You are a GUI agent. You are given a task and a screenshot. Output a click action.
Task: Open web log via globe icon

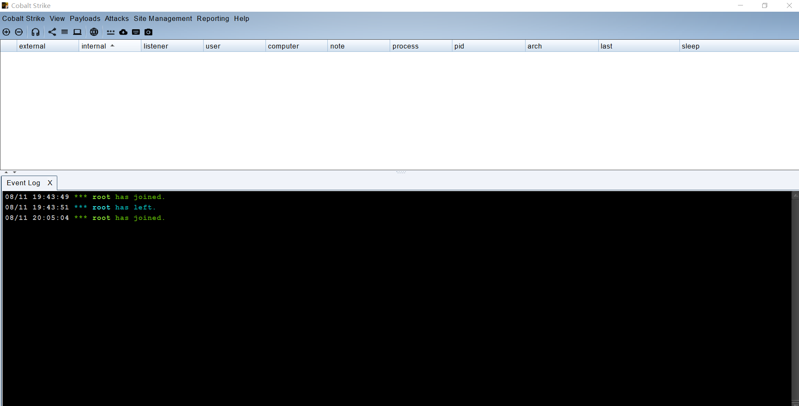pyautogui.click(x=94, y=32)
